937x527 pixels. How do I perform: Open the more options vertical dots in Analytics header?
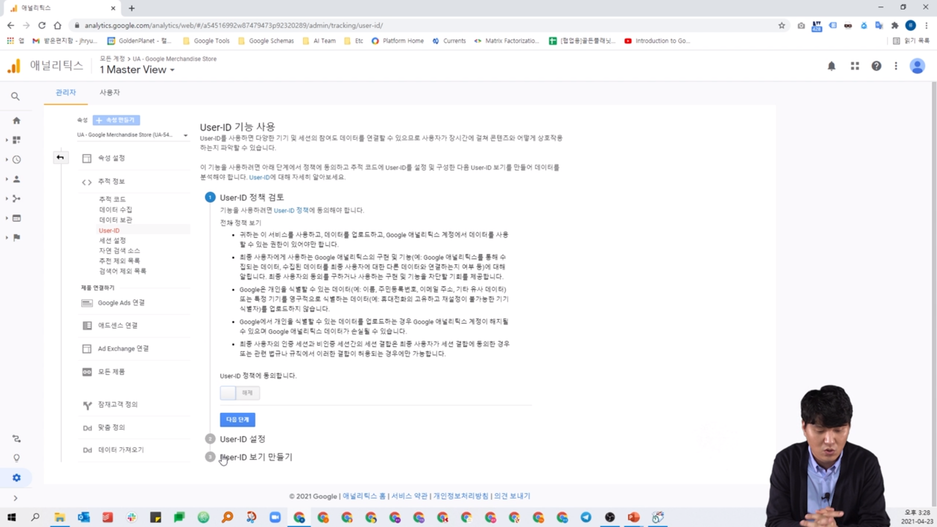(896, 66)
